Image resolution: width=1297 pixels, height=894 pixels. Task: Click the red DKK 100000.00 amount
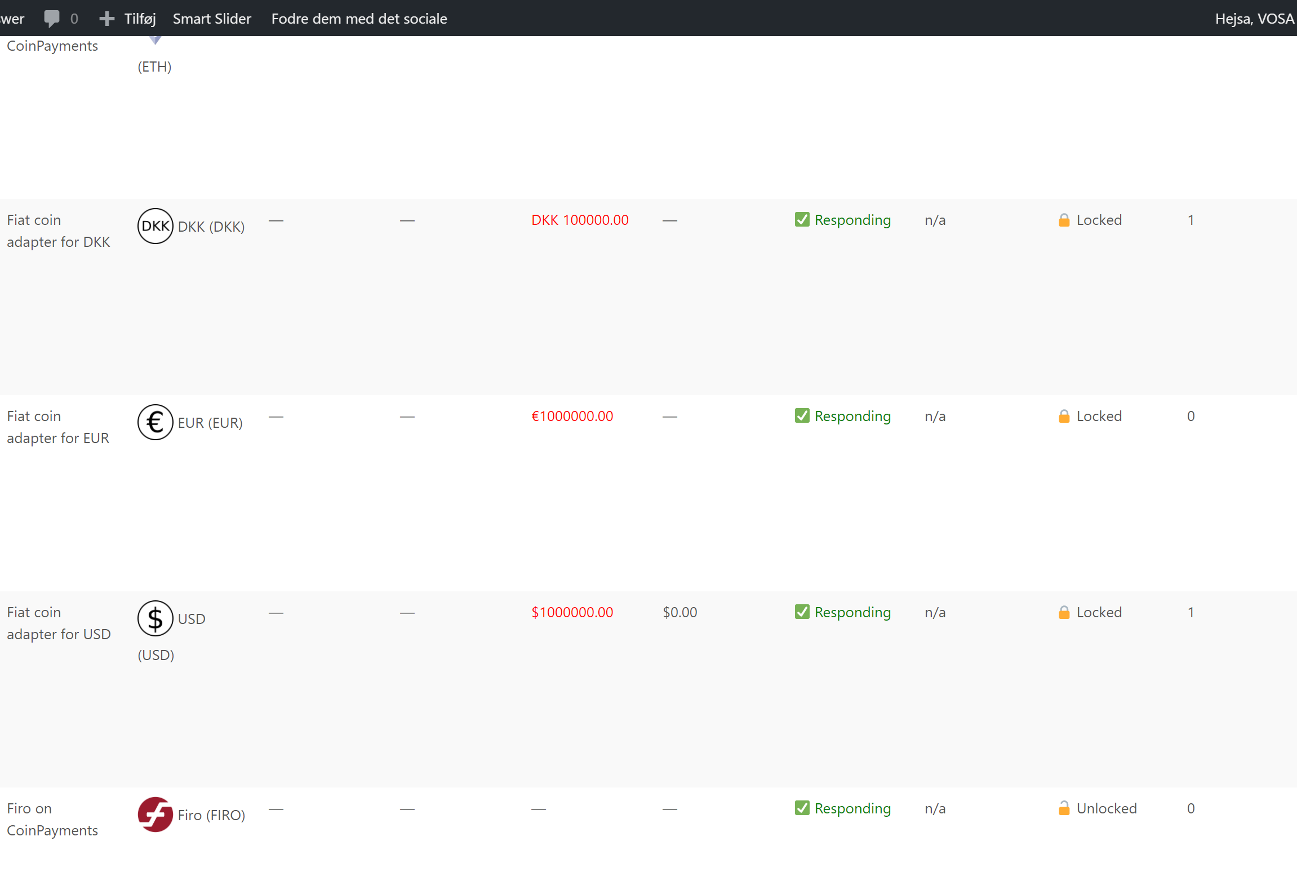click(x=580, y=220)
